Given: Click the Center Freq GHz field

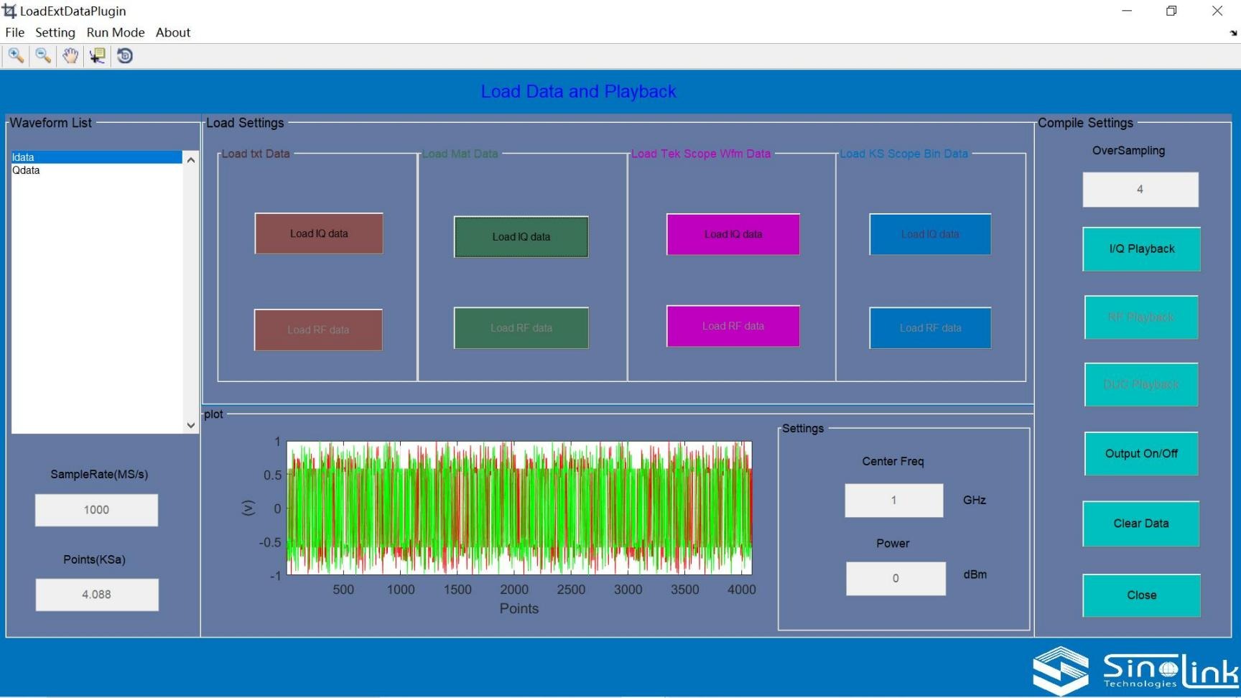Looking at the screenshot, I should 894,501.
